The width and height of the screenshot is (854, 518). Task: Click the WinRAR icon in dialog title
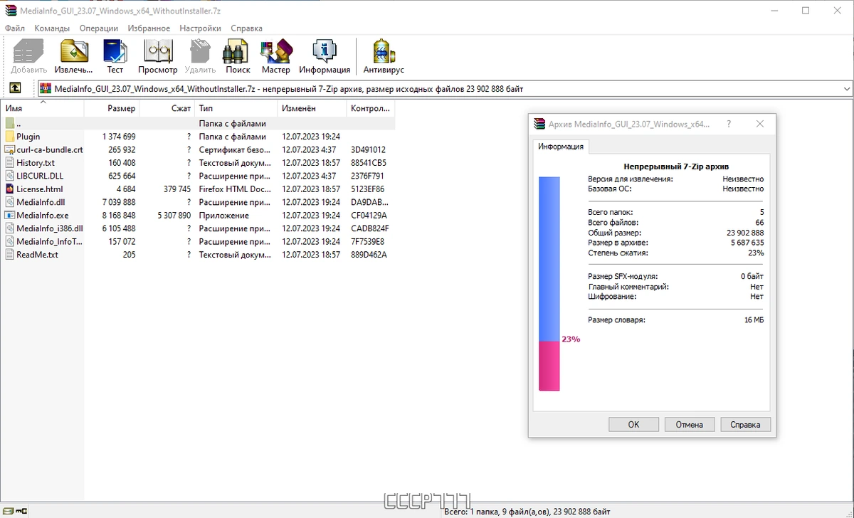pyautogui.click(x=540, y=124)
